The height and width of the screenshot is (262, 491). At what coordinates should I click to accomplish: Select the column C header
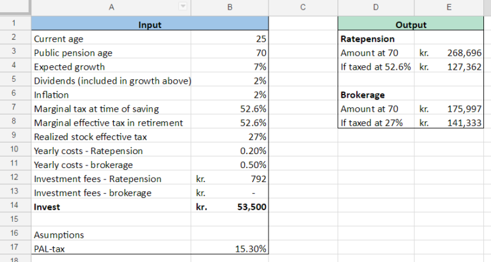click(x=302, y=7)
